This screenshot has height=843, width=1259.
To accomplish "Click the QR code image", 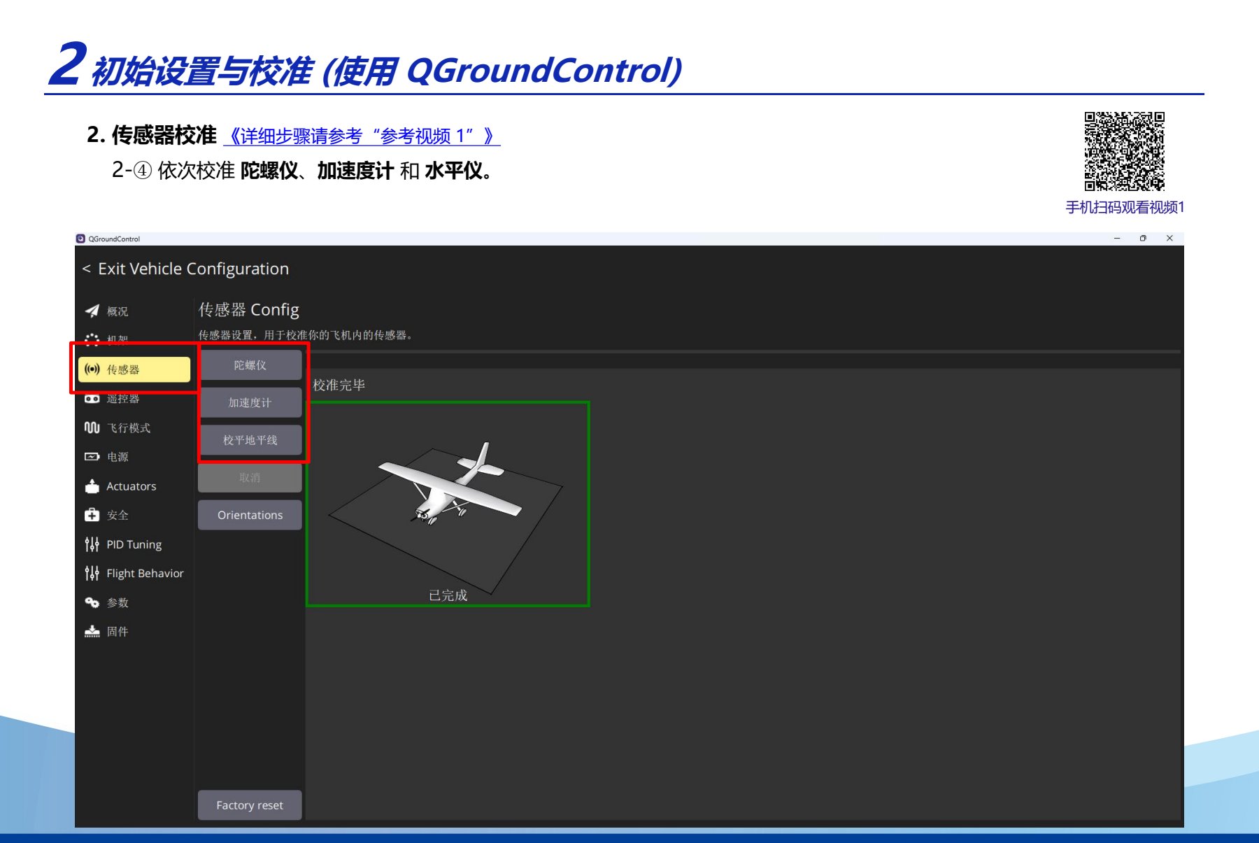I will (1124, 151).
